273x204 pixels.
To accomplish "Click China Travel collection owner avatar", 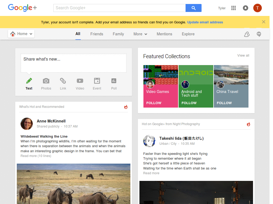I will click(x=220, y=84).
